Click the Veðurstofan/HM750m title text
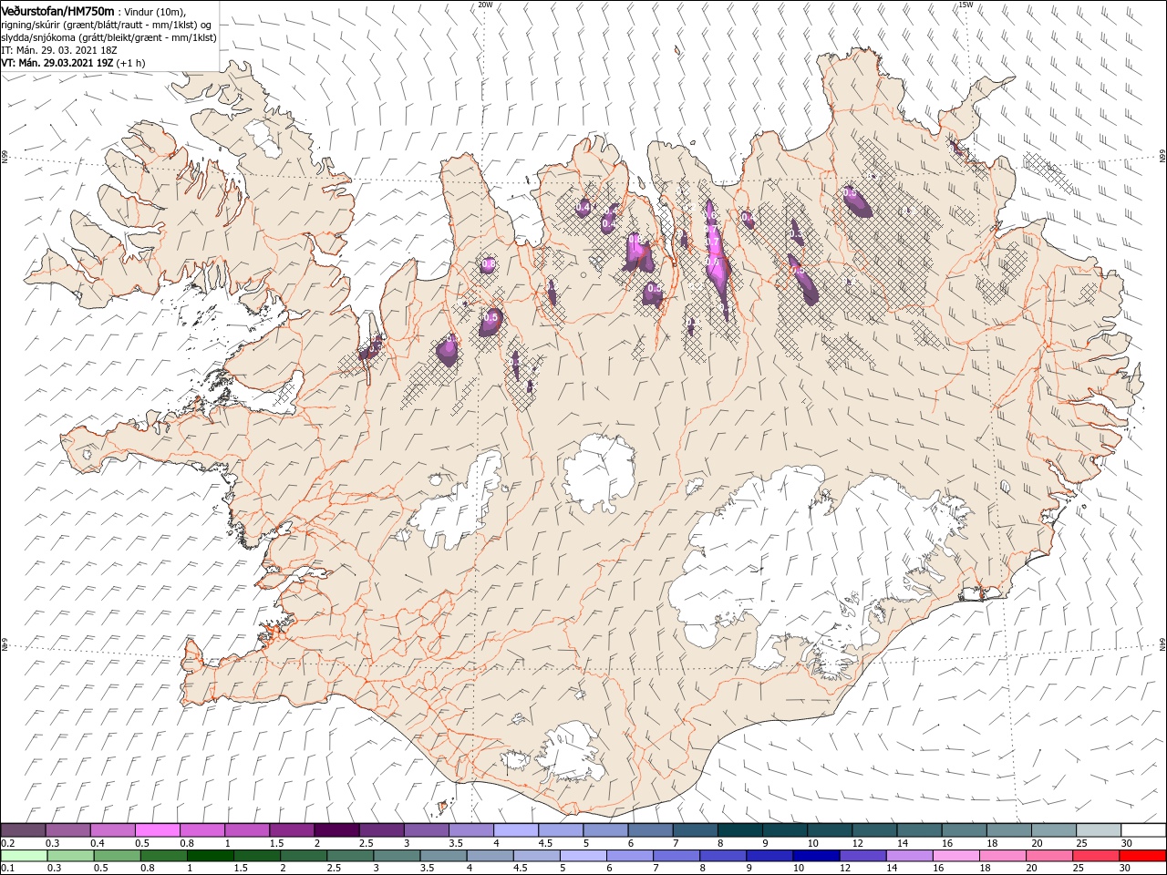Viewport: 1167px width, 875px height. pyautogui.click(x=57, y=10)
